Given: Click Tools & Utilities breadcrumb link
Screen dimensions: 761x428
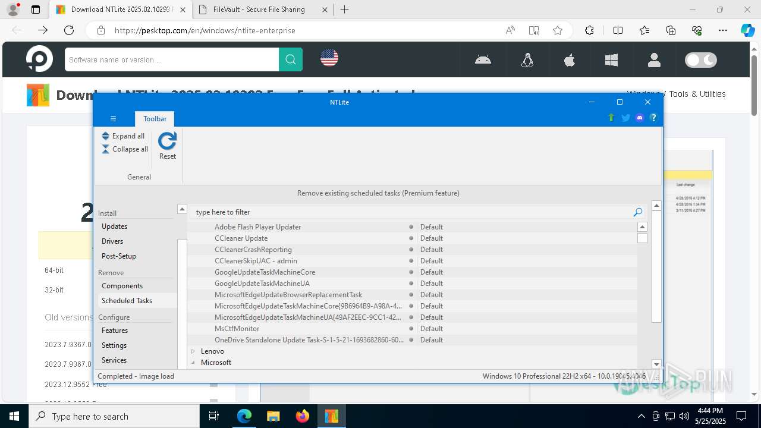Looking at the screenshot, I should coord(697,94).
